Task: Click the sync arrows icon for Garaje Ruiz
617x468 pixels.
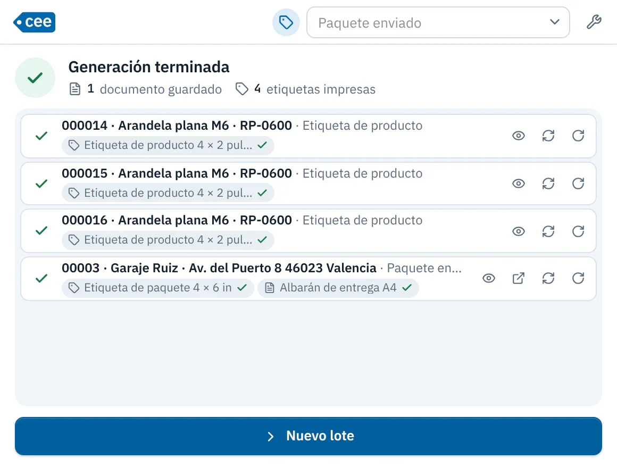Action: pyautogui.click(x=548, y=279)
